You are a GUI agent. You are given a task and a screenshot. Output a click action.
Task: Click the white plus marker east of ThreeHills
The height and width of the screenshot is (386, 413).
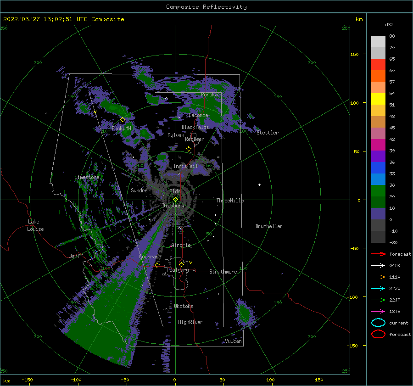tap(259, 185)
